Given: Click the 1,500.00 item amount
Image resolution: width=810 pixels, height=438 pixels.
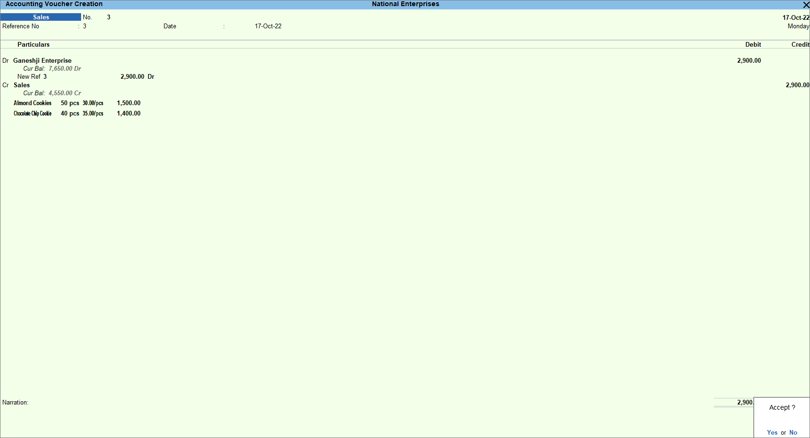Looking at the screenshot, I should coord(129,103).
